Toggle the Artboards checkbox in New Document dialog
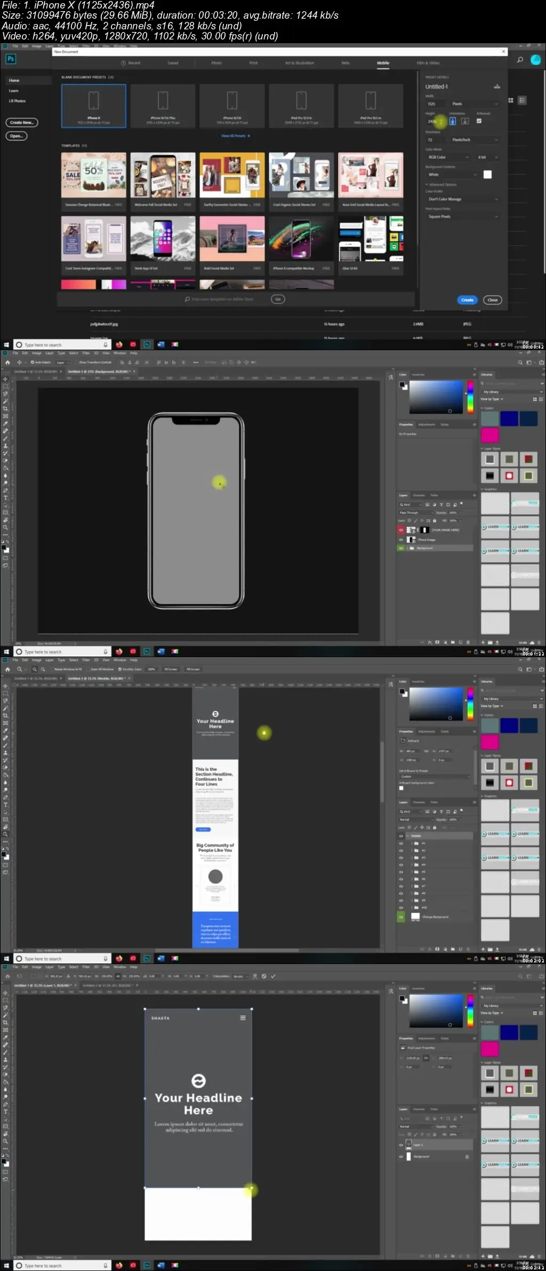This screenshot has height=1271, width=546. click(x=479, y=121)
